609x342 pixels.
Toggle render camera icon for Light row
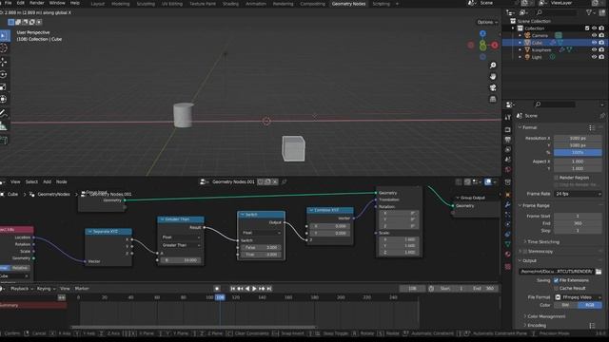pyautogui.click(x=601, y=57)
